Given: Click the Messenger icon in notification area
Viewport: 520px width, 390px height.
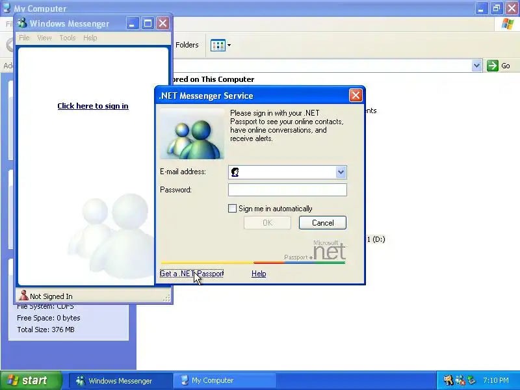Looking at the screenshot, I should 460,380.
